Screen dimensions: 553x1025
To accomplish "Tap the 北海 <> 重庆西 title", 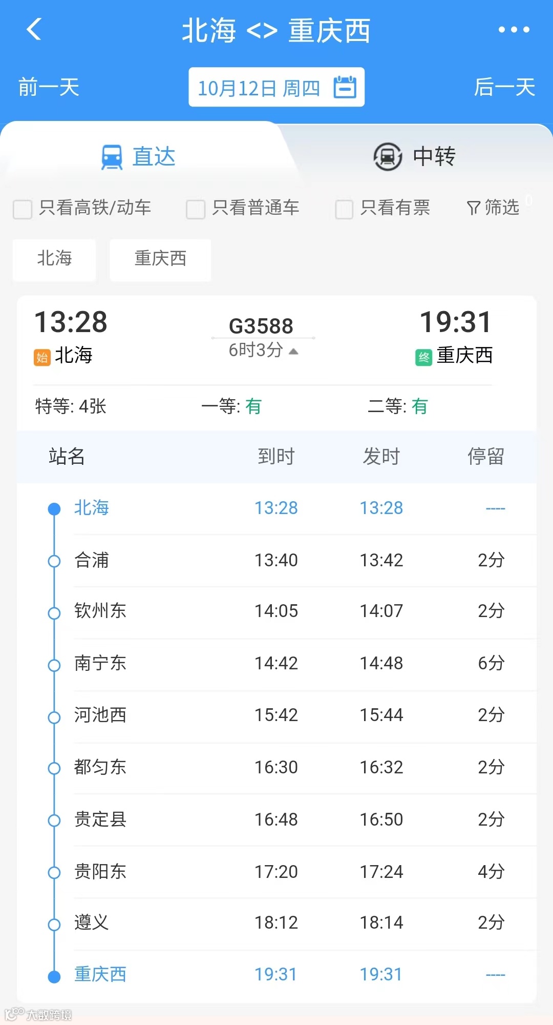I will click(276, 30).
